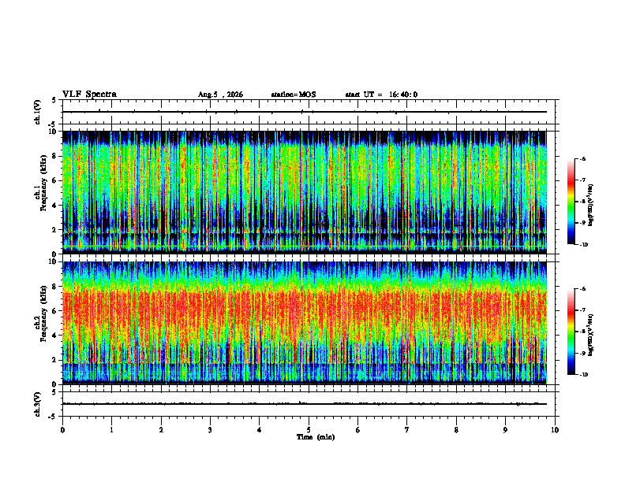Click the ch.1 color bar unit label

coord(591,205)
